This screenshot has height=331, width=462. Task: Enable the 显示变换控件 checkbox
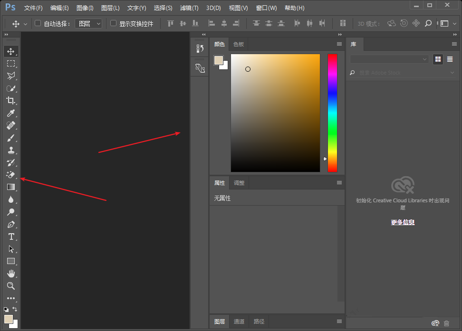click(114, 23)
